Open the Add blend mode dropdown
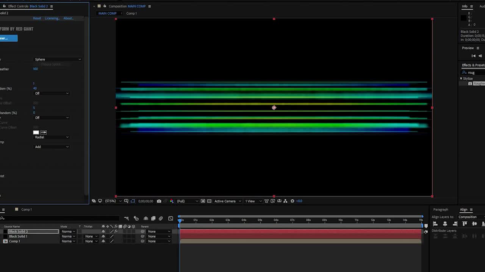485x272 pixels. (52, 147)
